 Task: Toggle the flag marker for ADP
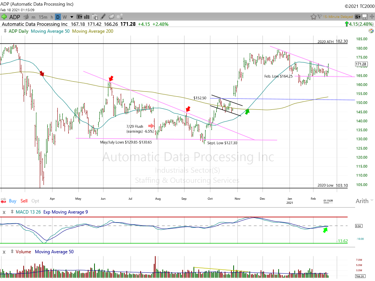click(319, 17)
